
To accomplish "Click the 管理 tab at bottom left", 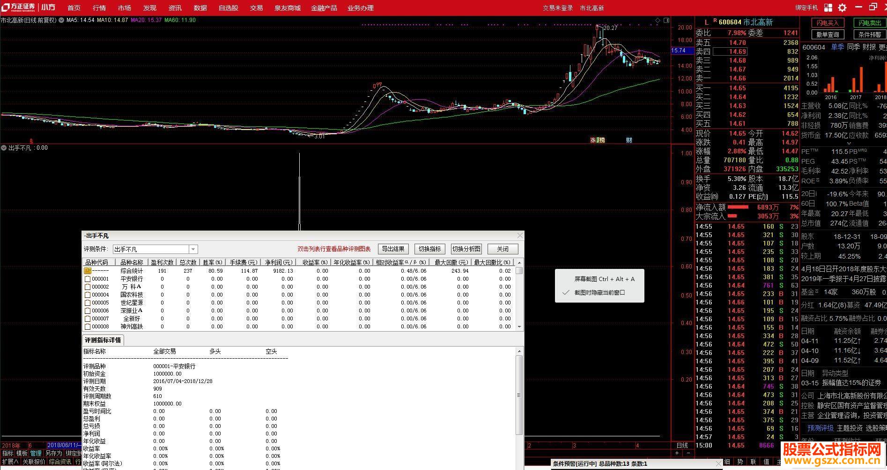I will coord(36,453).
